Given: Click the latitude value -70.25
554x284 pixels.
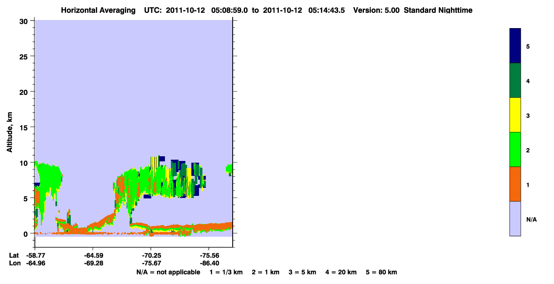Looking at the screenshot, I should coord(151,255).
